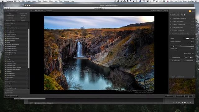The height and width of the screenshot is (112, 199).
Task: Open the Window menu
Action: coord(66,1)
